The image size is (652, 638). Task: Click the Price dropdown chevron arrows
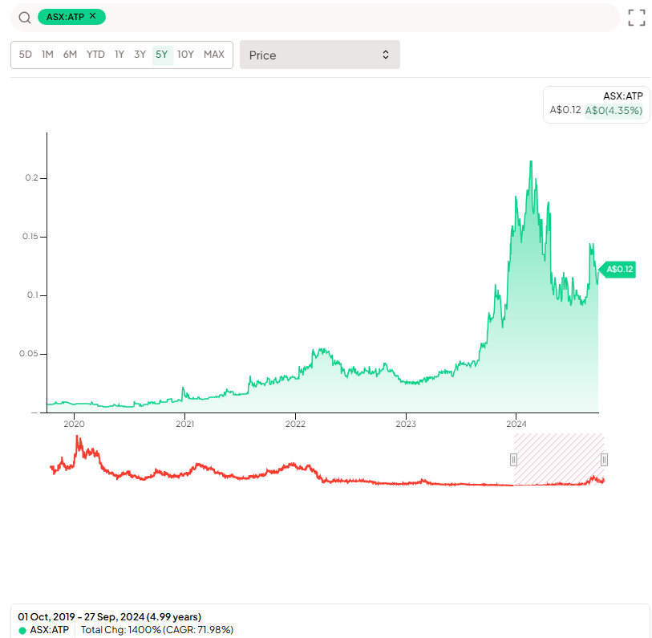385,55
